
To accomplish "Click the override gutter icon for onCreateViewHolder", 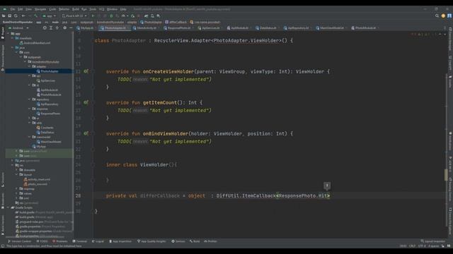I will tap(86, 71).
